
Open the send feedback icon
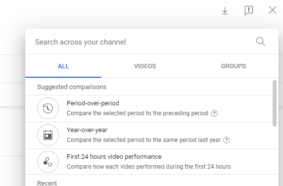(249, 11)
